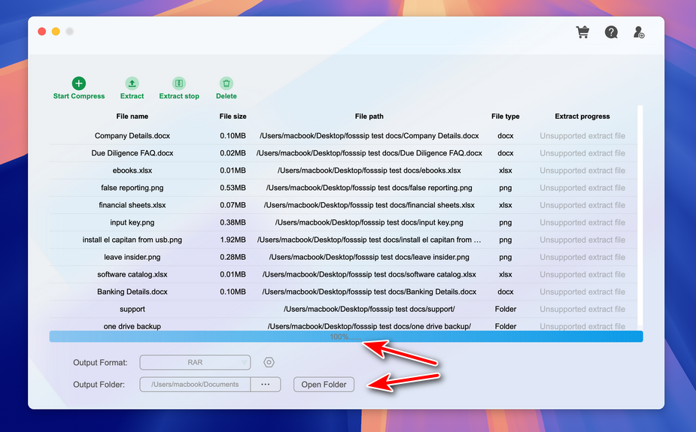The image size is (696, 432).
Task: Click the 100% progress bar
Action: pos(346,337)
